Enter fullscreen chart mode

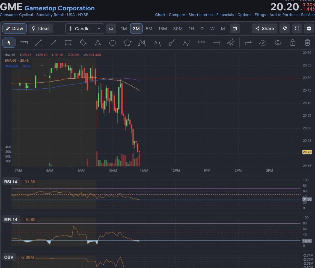click(x=297, y=28)
